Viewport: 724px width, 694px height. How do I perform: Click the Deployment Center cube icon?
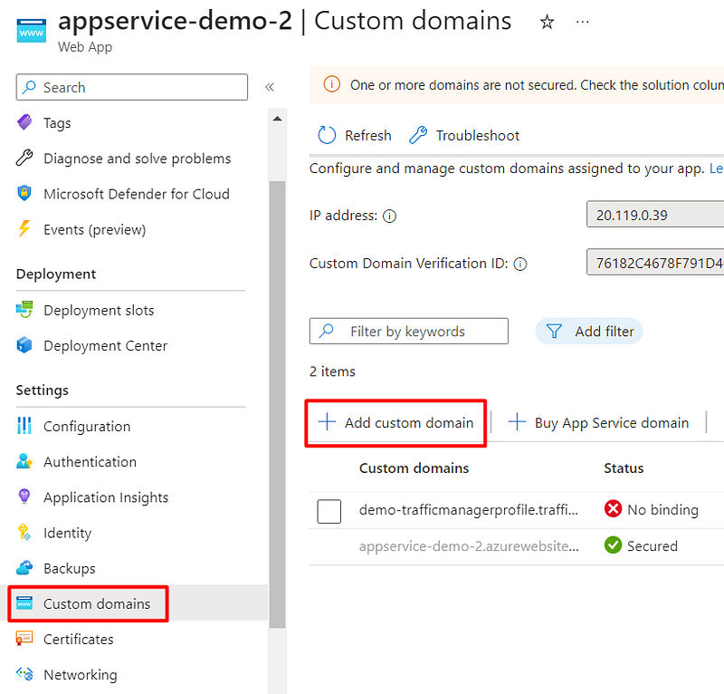click(x=24, y=345)
